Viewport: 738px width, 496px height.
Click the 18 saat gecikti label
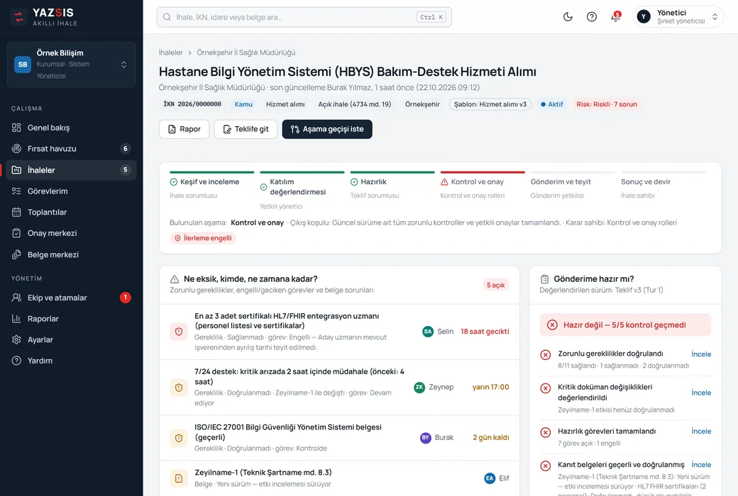tap(485, 332)
